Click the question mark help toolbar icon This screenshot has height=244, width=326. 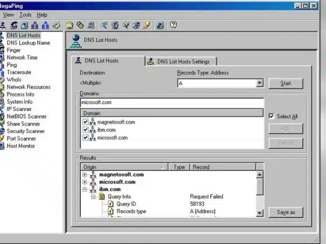tap(173, 25)
